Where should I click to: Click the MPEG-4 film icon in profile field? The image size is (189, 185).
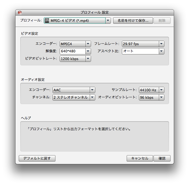point(47,20)
